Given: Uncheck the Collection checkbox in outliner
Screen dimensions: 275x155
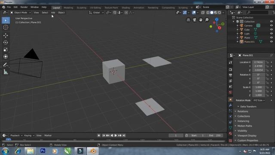Looking at the screenshot, I should pos(238,22).
